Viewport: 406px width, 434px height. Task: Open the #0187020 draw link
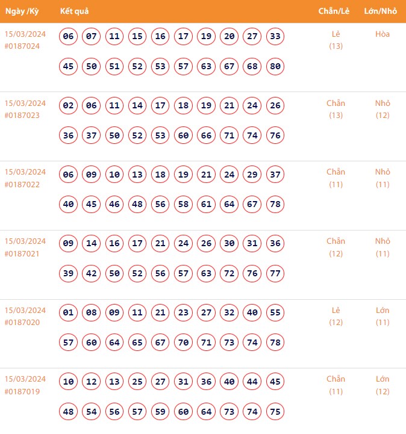[x=22, y=323]
